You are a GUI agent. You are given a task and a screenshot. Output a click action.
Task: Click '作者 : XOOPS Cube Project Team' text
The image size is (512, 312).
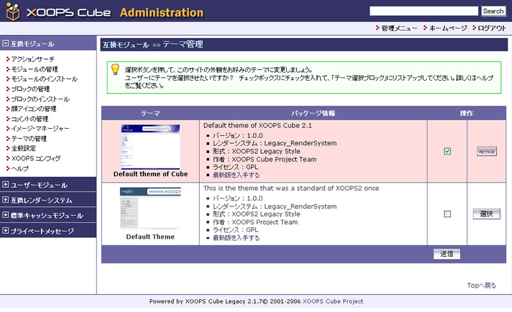click(264, 160)
